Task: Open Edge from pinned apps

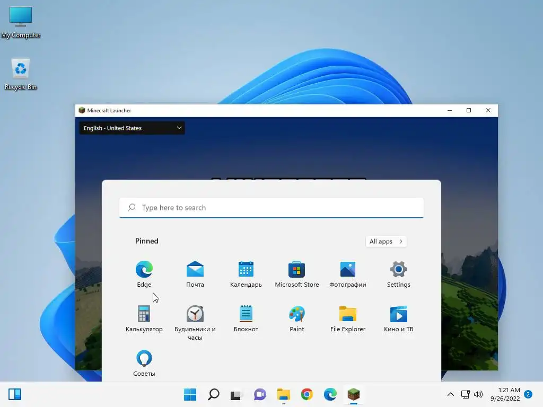Action: tap(144, 274)
